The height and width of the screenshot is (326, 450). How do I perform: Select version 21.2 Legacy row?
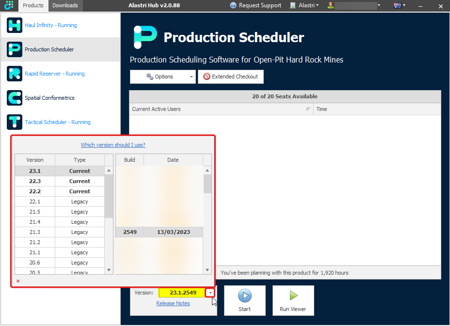click(x=60, y=242)
